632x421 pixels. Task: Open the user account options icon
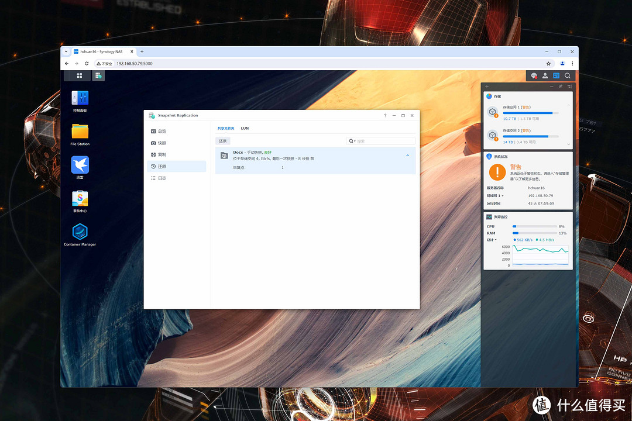click(545, 75)
